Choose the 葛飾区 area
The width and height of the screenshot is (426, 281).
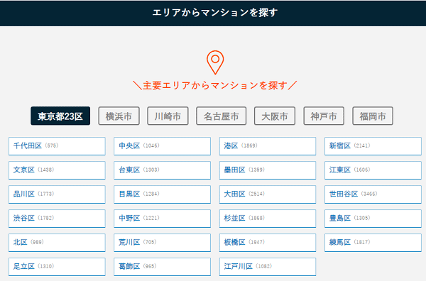[162, 267]
